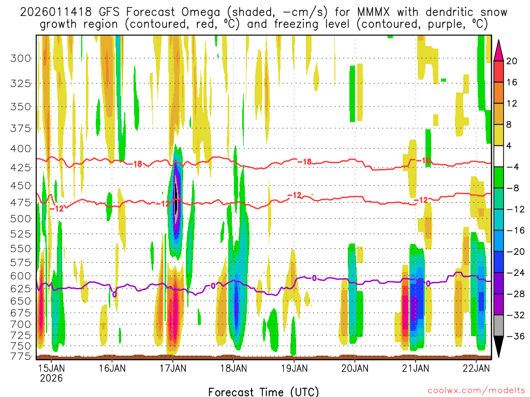The width and height of the screenshot is (530, 397).
Task: Select the green -8 to -4 colorbar swatch
Action: click(498, 178)
